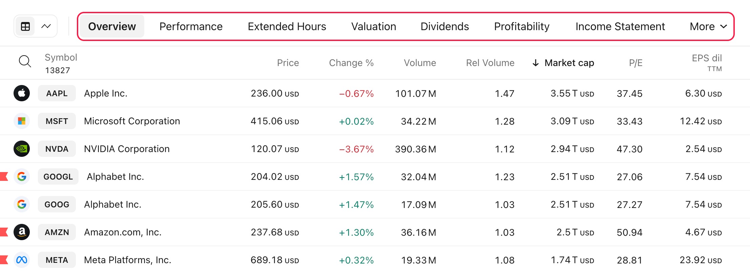Screen dimensions: 750x273
Task: Expand the More dropdown
Action: tap(708, 26)
